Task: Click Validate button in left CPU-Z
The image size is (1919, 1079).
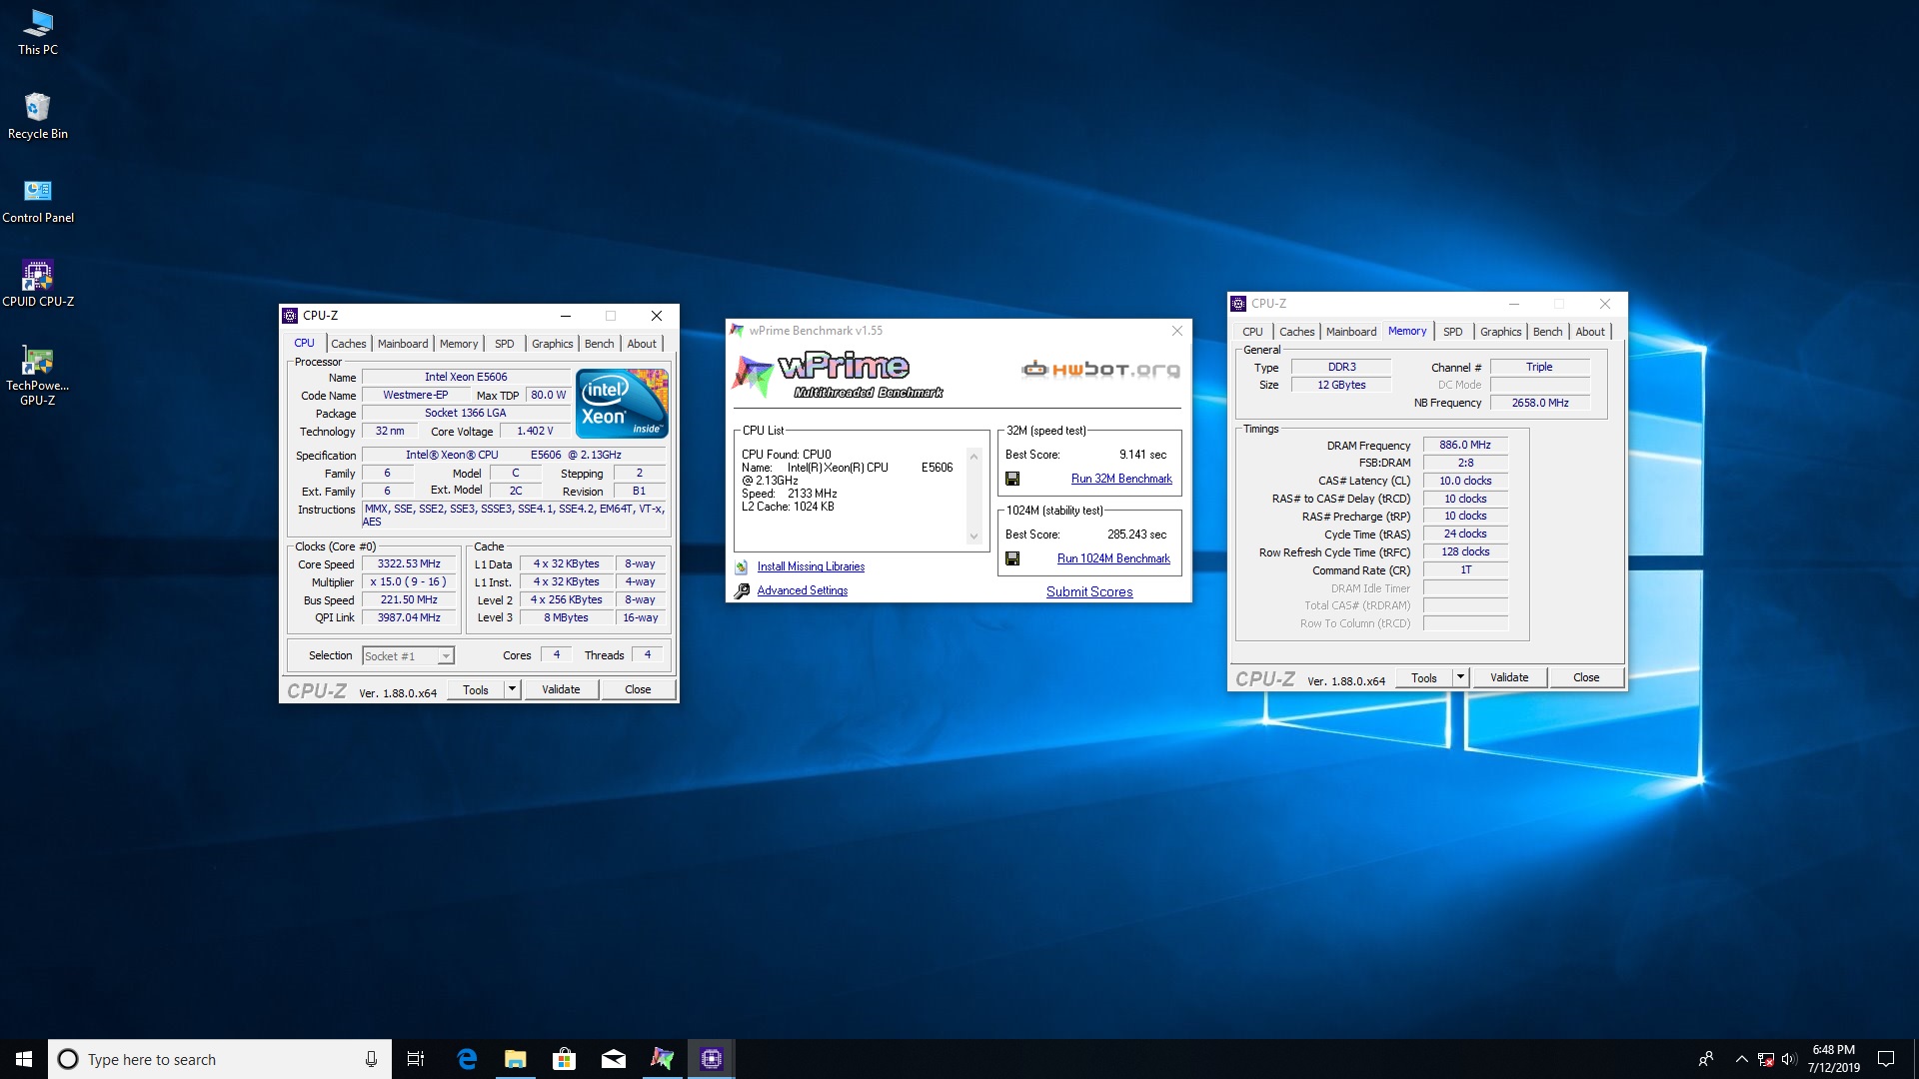Action: 561,689
